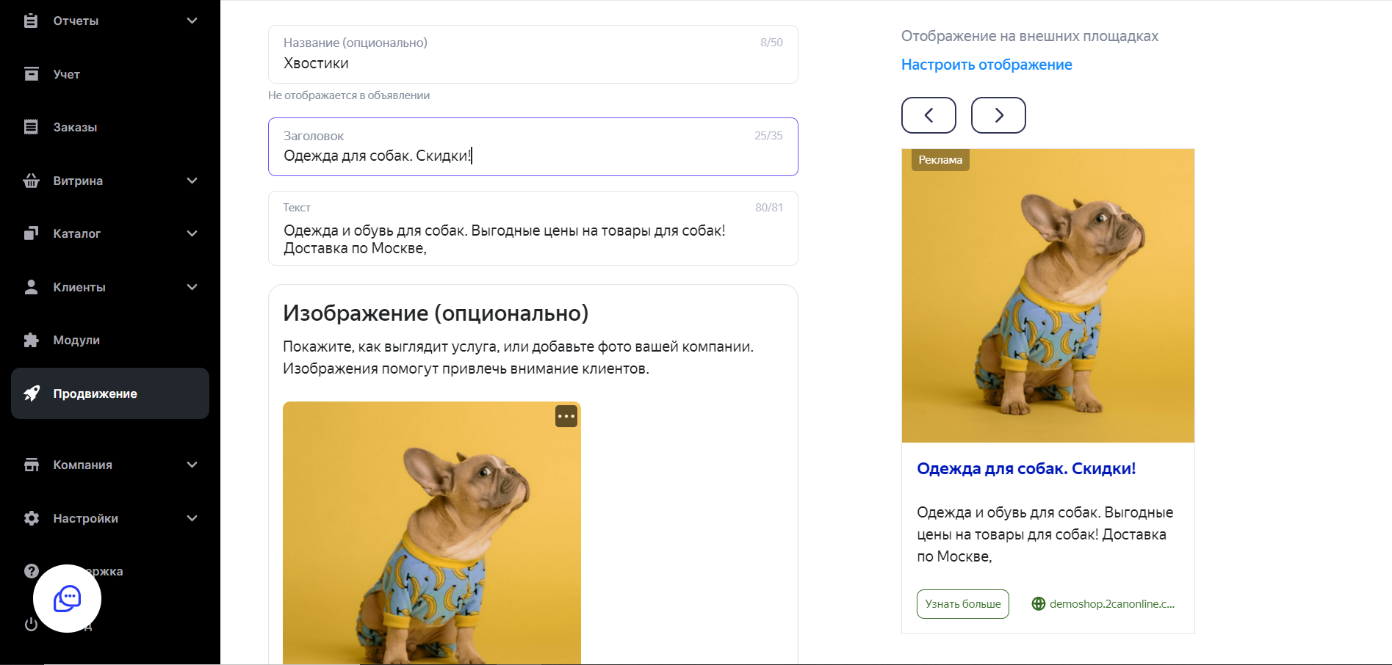The width and height of the screenshot is (1392, 665).
Task: Click the Orders list icon
Action: pos(31,127)
